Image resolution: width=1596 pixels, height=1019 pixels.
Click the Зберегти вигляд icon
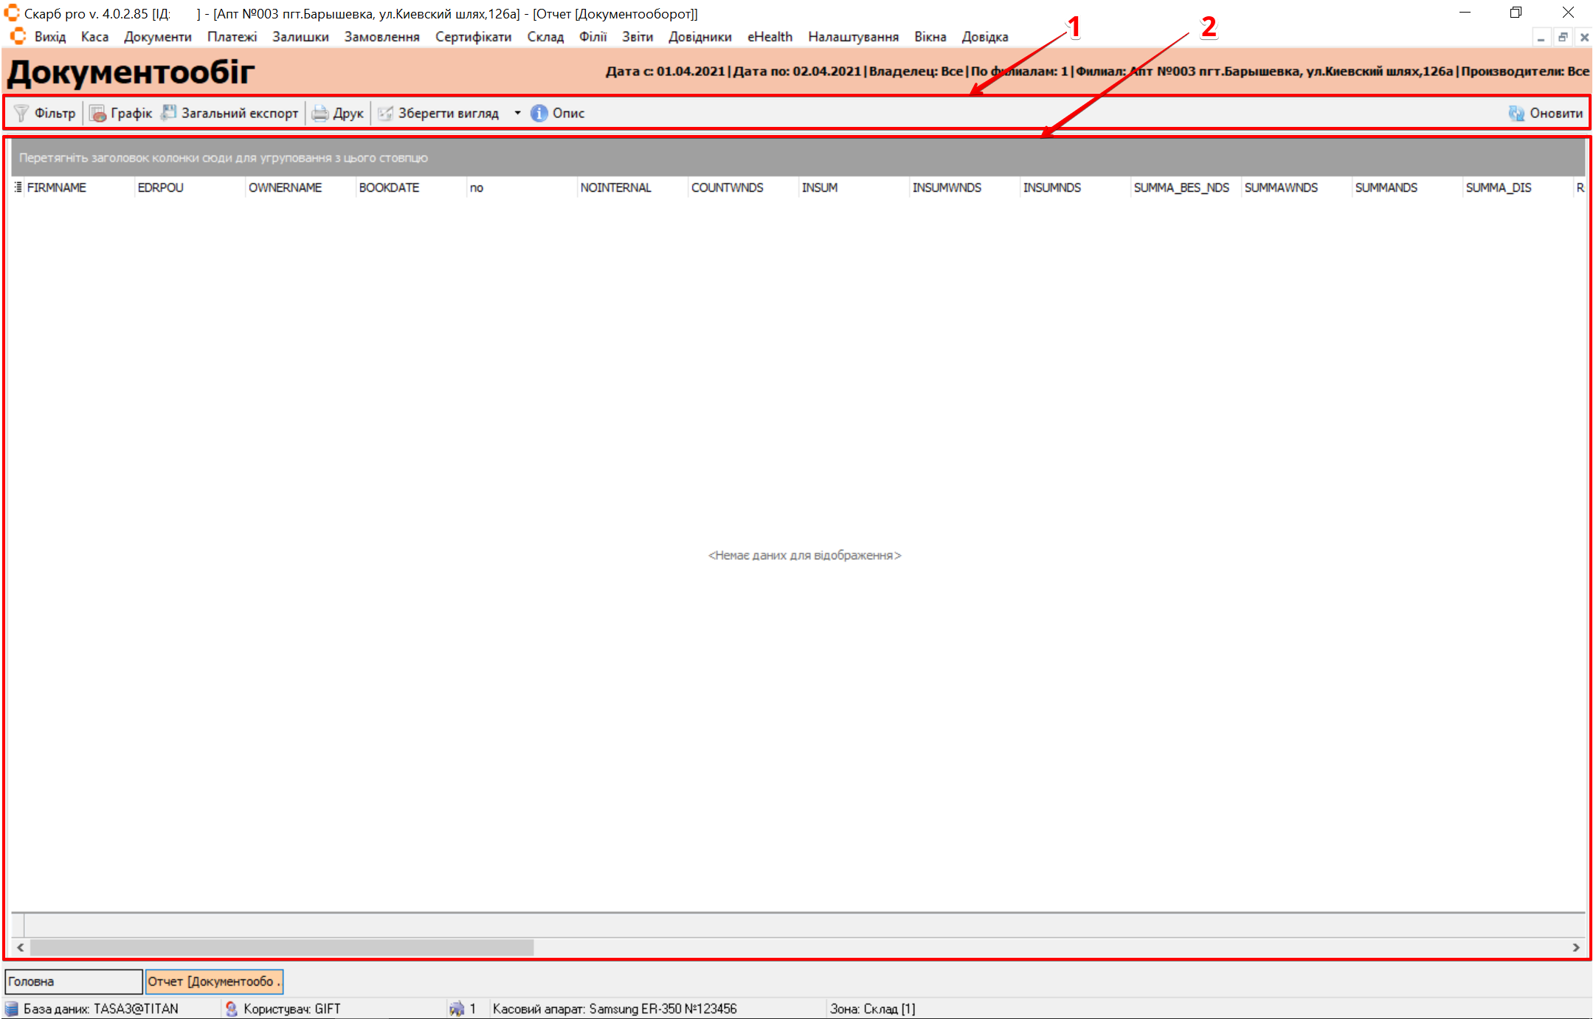(x=385, y=113)
